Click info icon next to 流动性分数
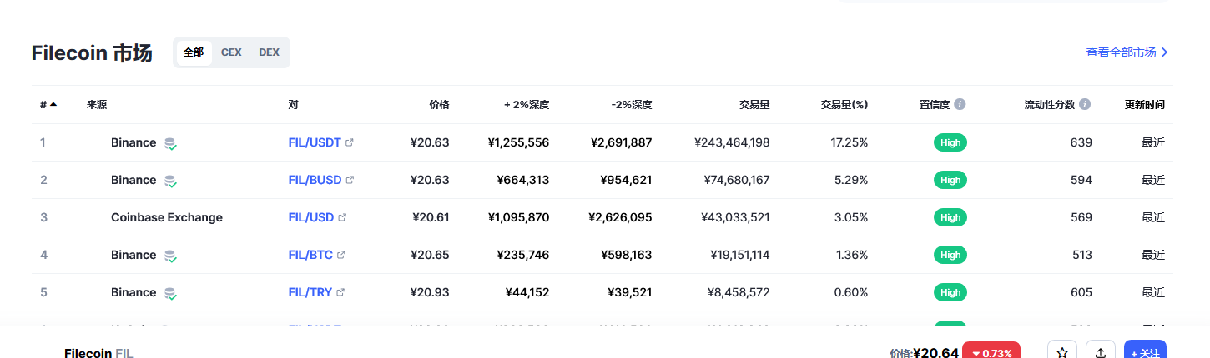The height and width of the screenshot is (358, 1210). (x=1085, y=105)
